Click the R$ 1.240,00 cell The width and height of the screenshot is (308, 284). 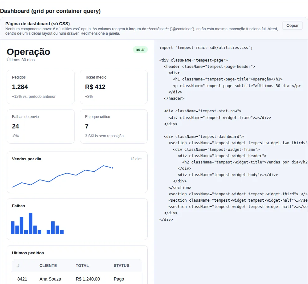point(88,279)
